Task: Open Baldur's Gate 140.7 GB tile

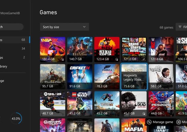Action: (x=80, y=49)
